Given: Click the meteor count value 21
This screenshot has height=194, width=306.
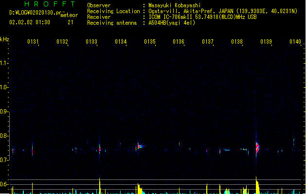Looking at the screenshot, I should click(71, 22).
